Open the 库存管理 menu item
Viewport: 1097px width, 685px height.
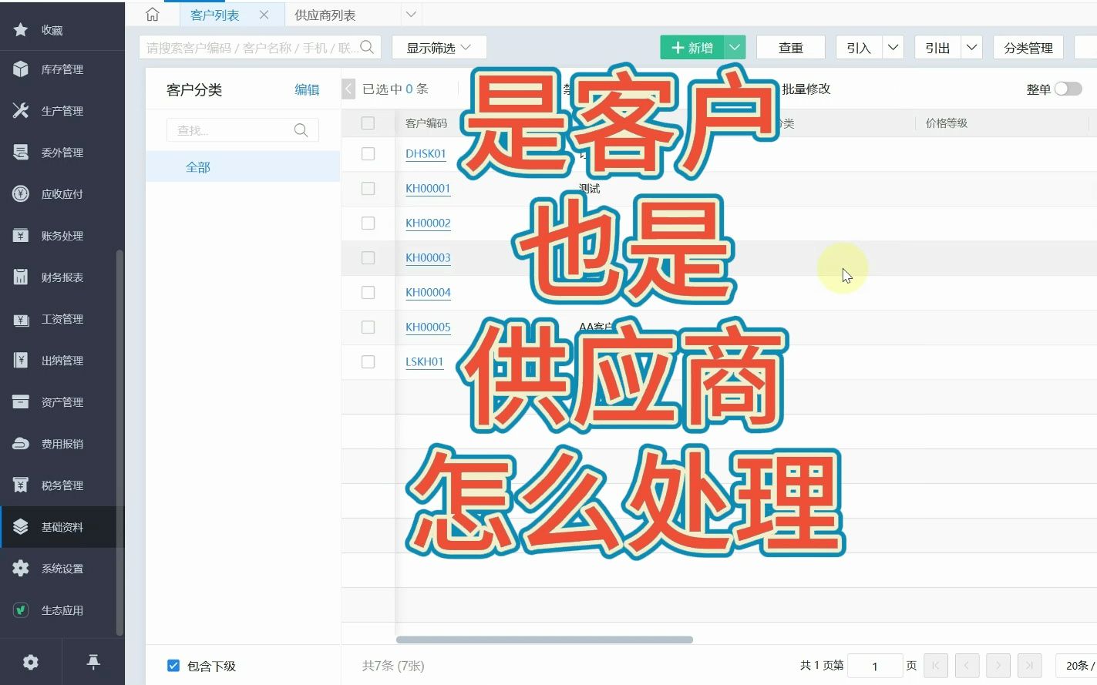[62, 69]
